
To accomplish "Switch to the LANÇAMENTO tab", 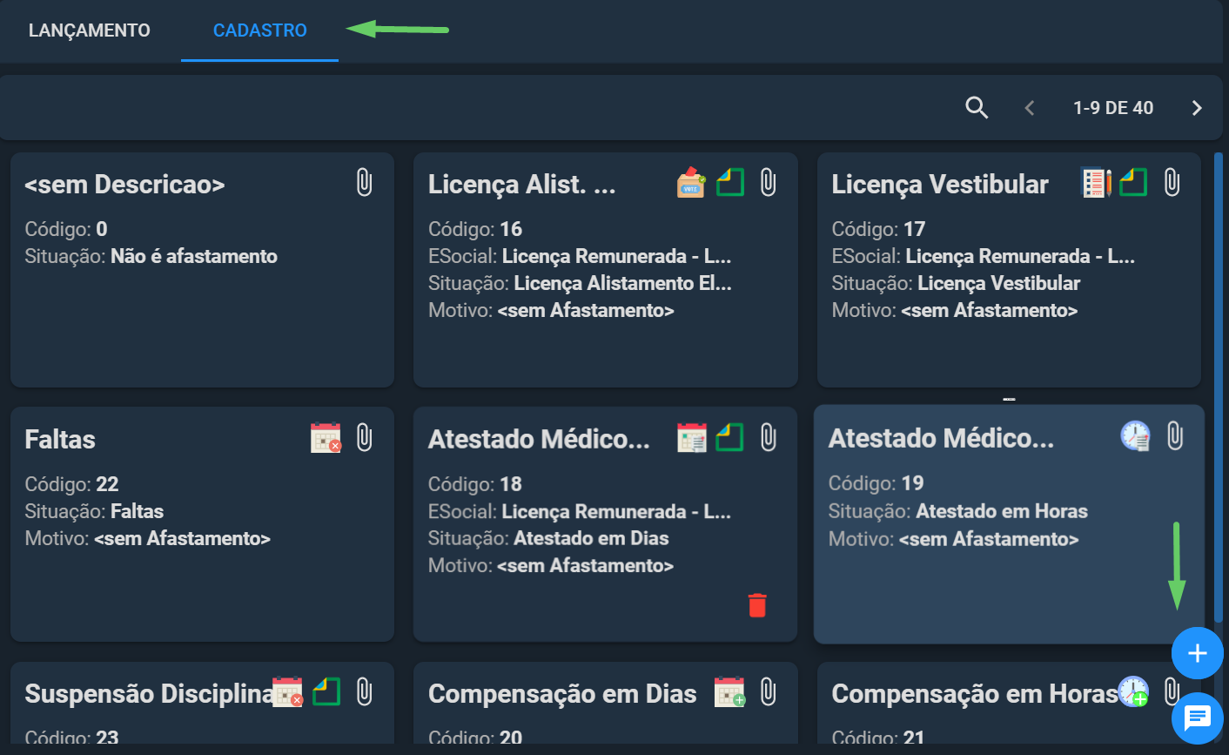I will [90, 30].
